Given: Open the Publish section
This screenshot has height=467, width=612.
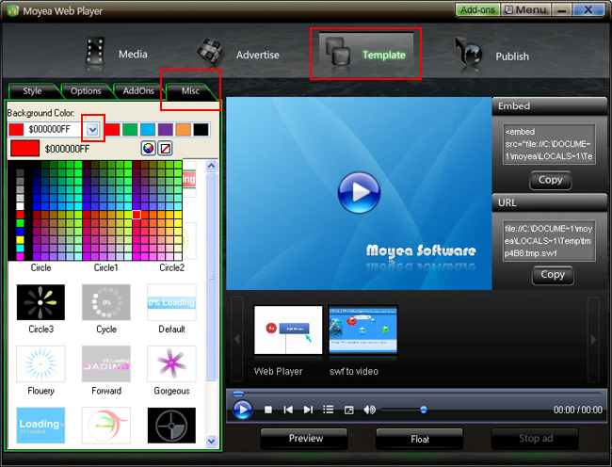Looking at the screenshot, I should click(491, 56).
